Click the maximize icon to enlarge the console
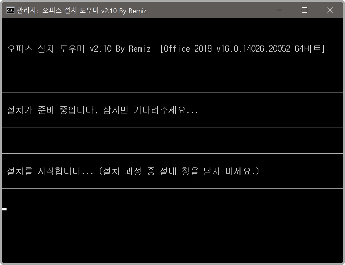345x265 pixels. click(x=304, y=11)
